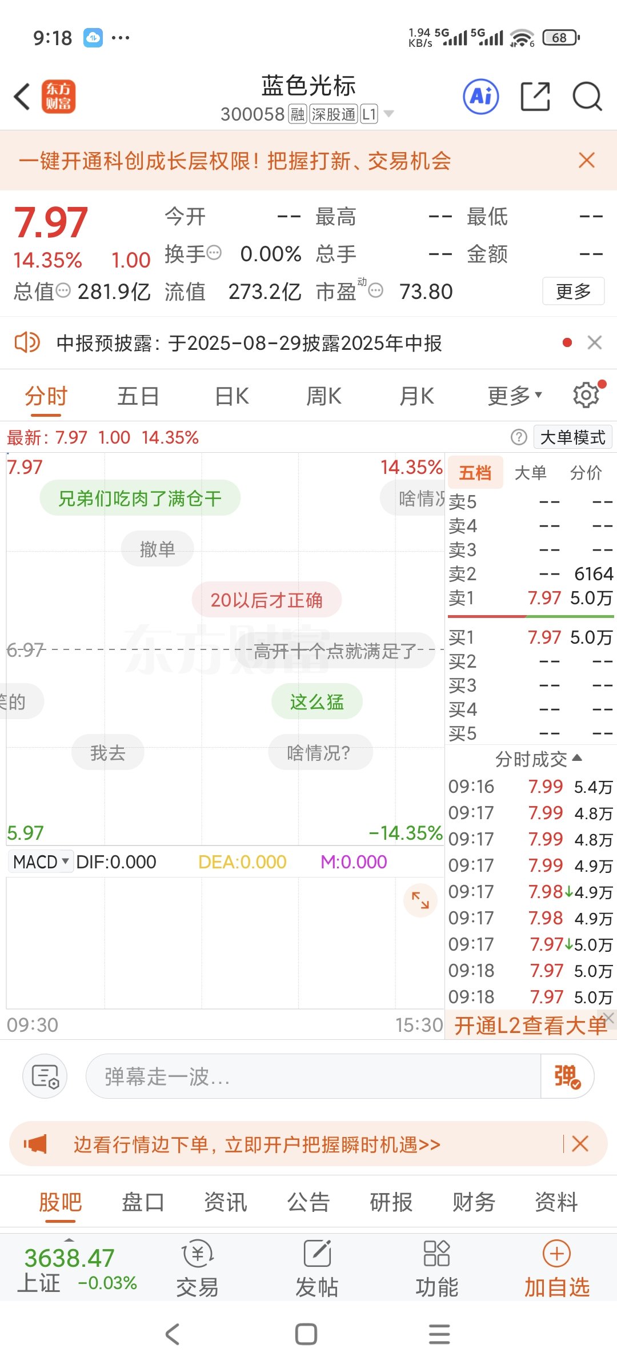Tap Android back navigation button
The image size is (617, 1372).
[x=173, y=1334]
